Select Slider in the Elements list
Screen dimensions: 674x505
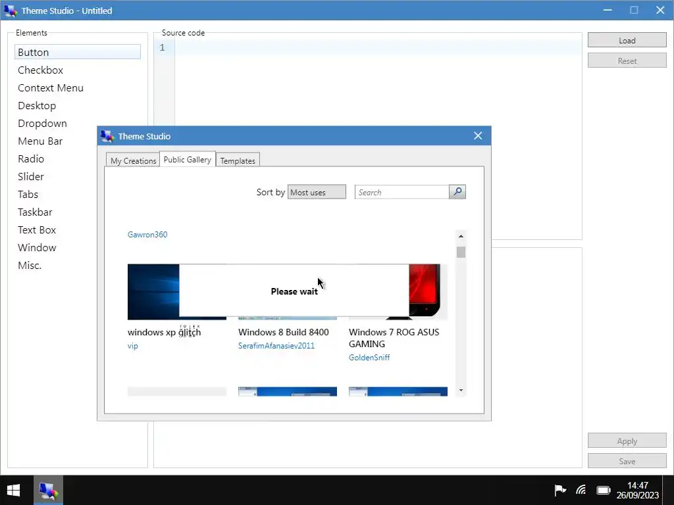56,176
